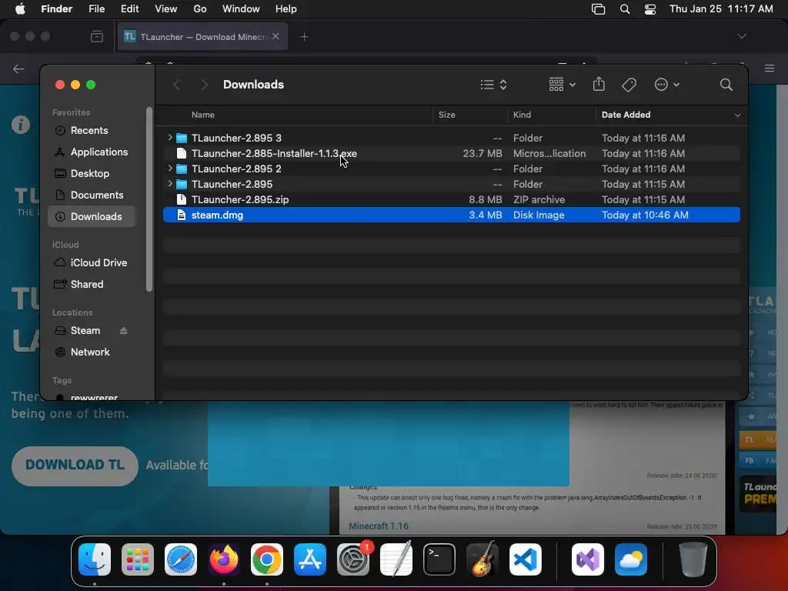Open TextEdit from the Dock
The height and width of the screenshot is (591, 788).
tap(396, 559)
